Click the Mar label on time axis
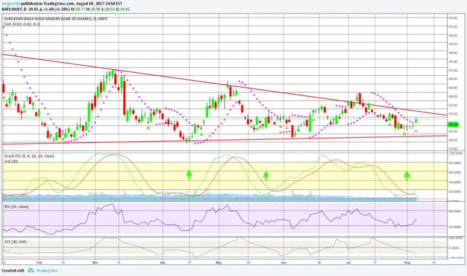 95,262
